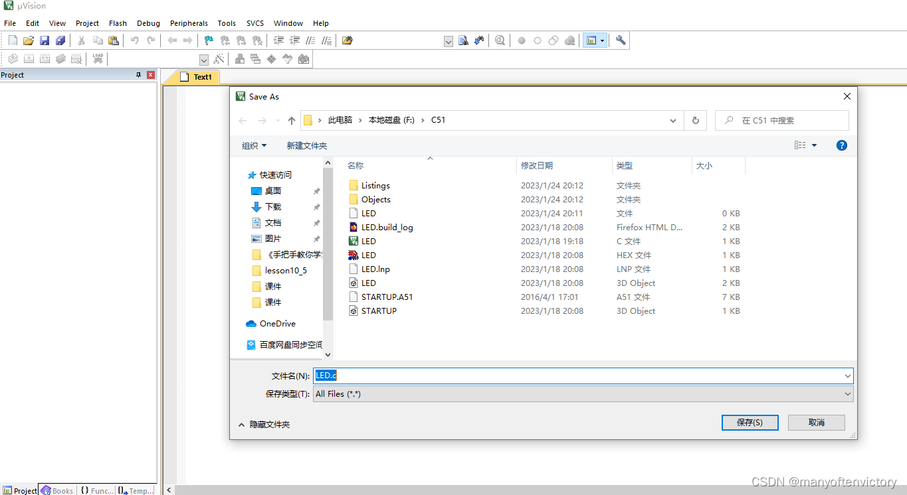This screenshot has width=907, height=495.
Task: Click the Insert Breakpoint circle icon
Action: click(522, 40)
